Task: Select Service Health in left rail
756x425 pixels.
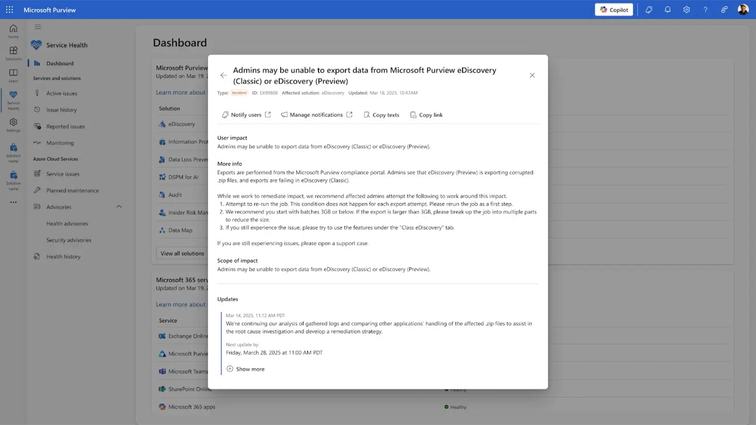Action: (x=13, y=100)
